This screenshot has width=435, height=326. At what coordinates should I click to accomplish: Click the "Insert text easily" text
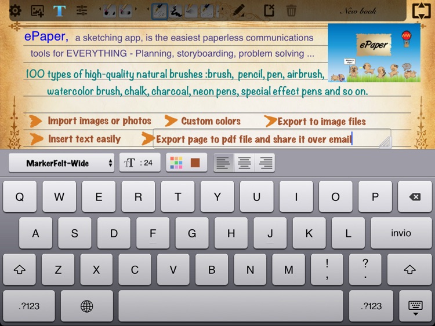pyautogui.click(x=84, y=139)
